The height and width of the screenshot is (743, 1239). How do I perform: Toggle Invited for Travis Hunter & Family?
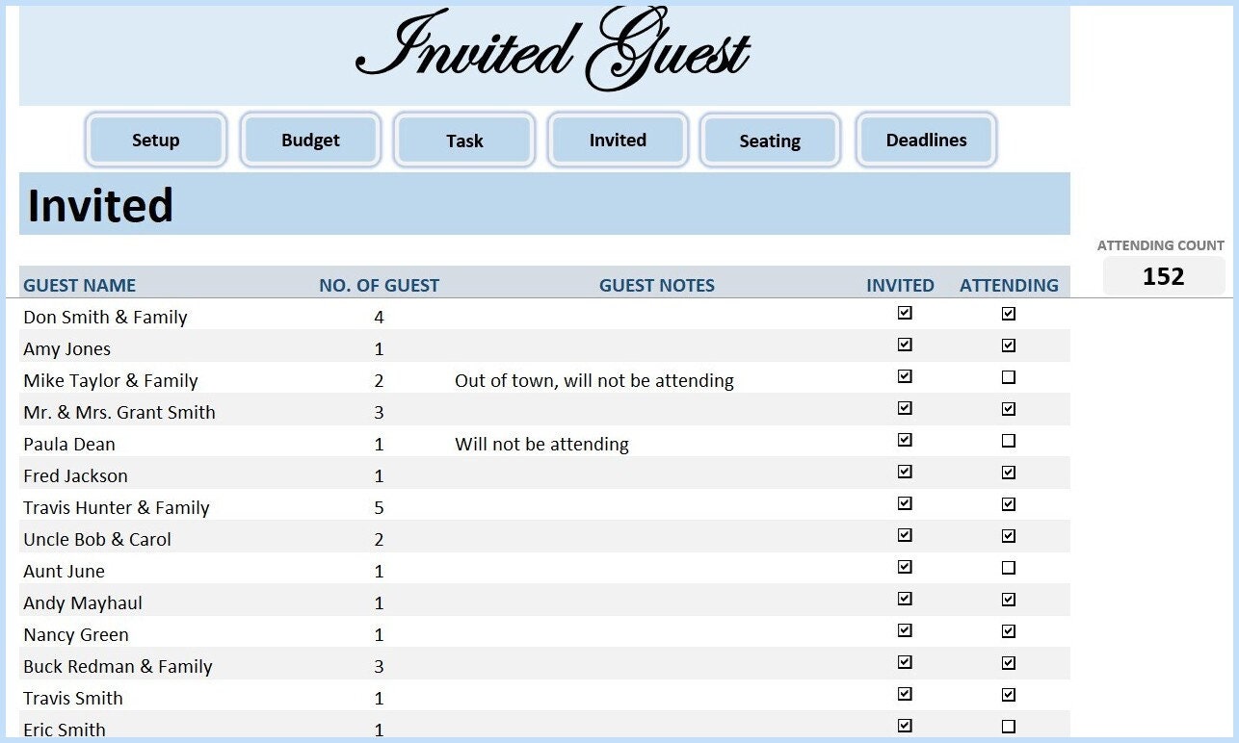point(905,503)
